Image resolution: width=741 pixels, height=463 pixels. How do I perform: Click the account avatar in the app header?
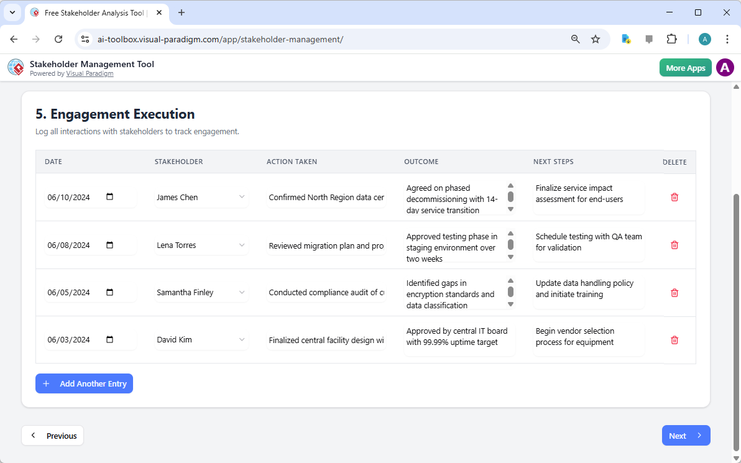tap(725, 67)
